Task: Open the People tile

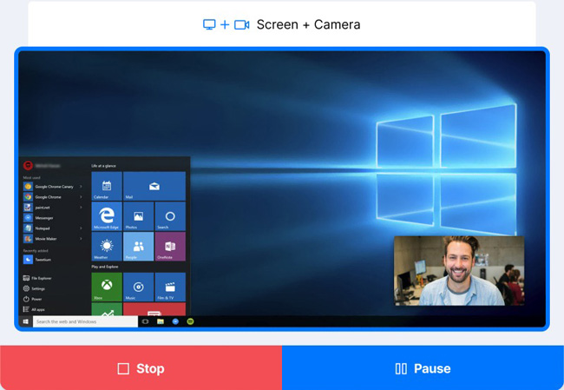Action: coord(139,247)
